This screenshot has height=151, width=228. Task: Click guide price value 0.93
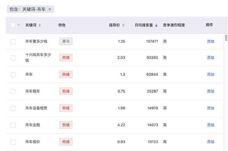[121, 142]
